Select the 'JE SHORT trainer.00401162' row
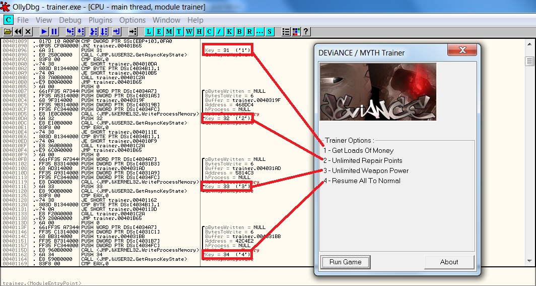The image size is (536, 286). (x=101, y=200)
